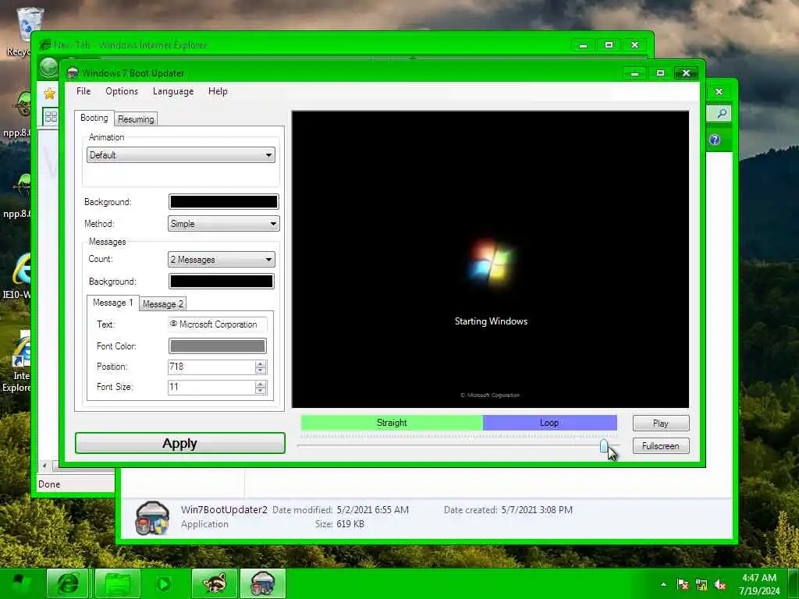Switch to the Resuming tab
Image resolution: width=799 pixels, height=599 pixels.
(x=136, y=119)
